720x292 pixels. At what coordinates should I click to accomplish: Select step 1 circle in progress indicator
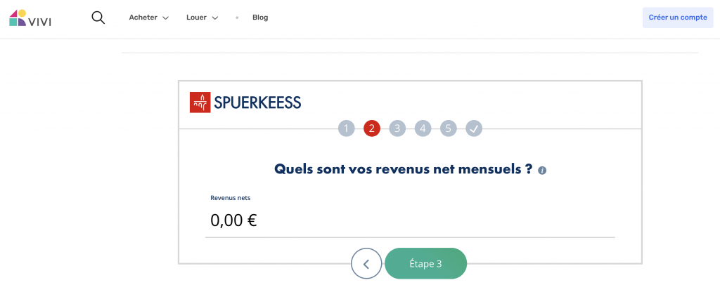[346, 128]
